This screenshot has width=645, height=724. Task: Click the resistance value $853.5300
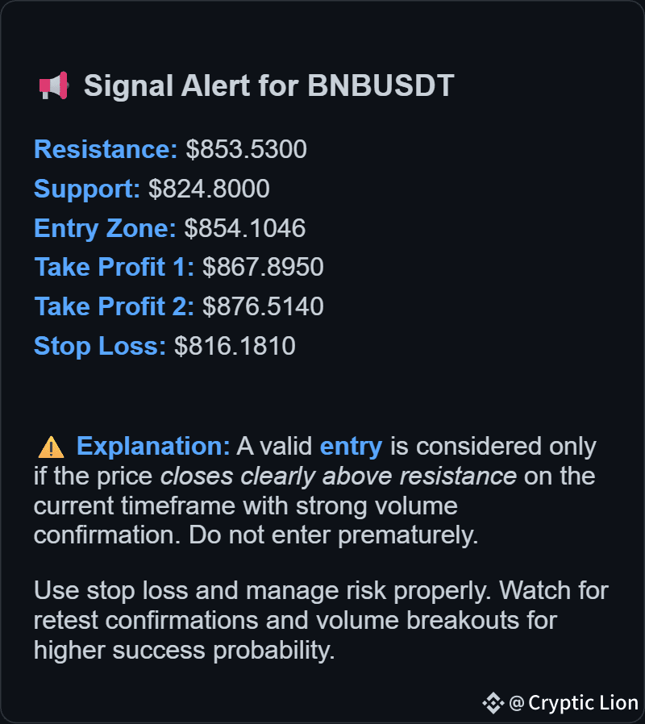pos(246,149)
